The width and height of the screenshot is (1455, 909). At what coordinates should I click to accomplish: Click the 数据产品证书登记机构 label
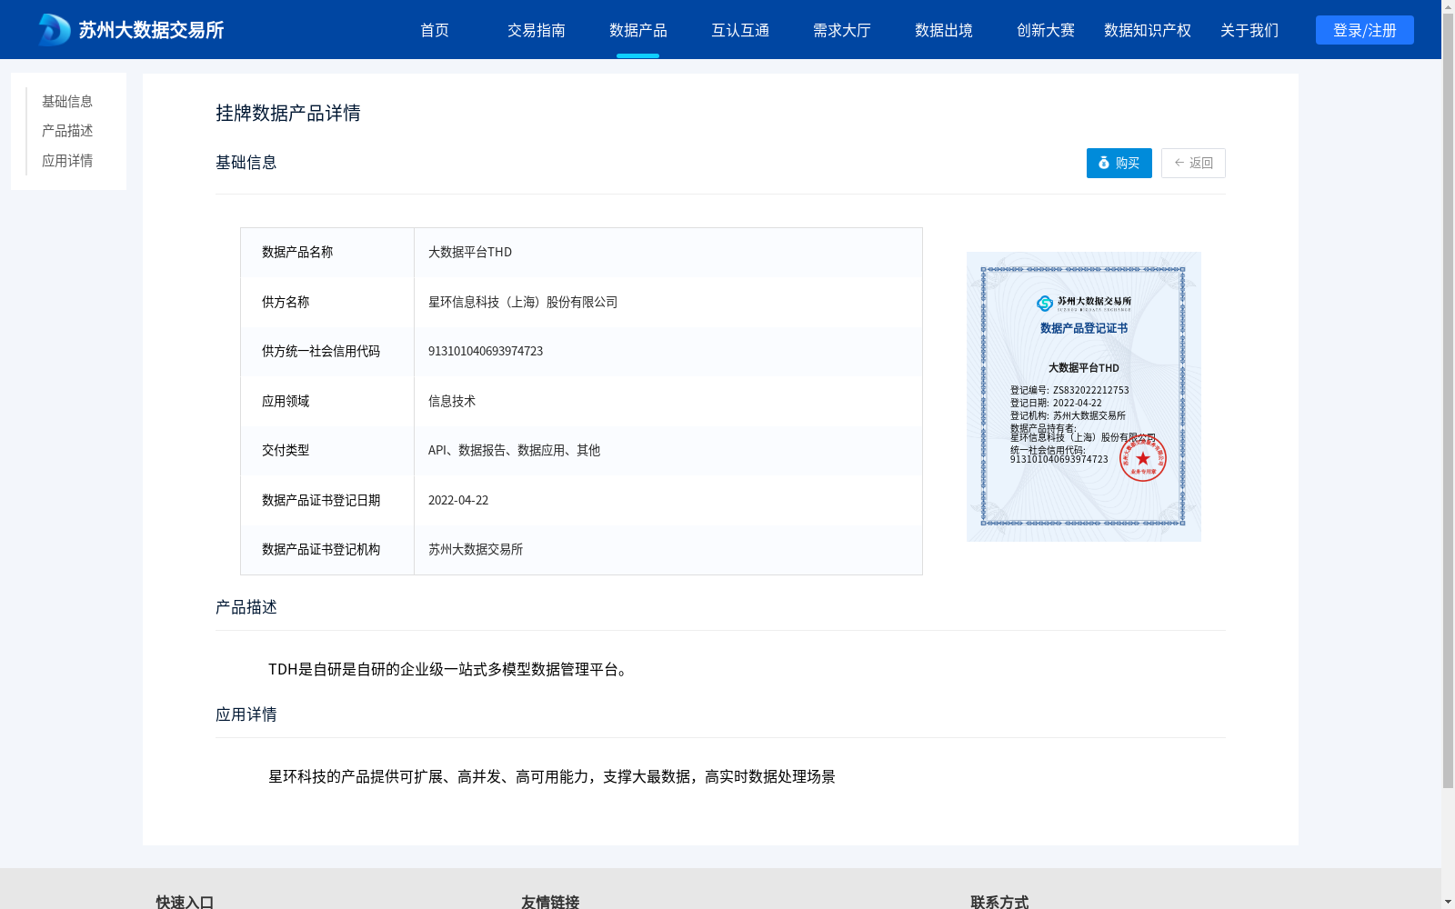point(321,549)
